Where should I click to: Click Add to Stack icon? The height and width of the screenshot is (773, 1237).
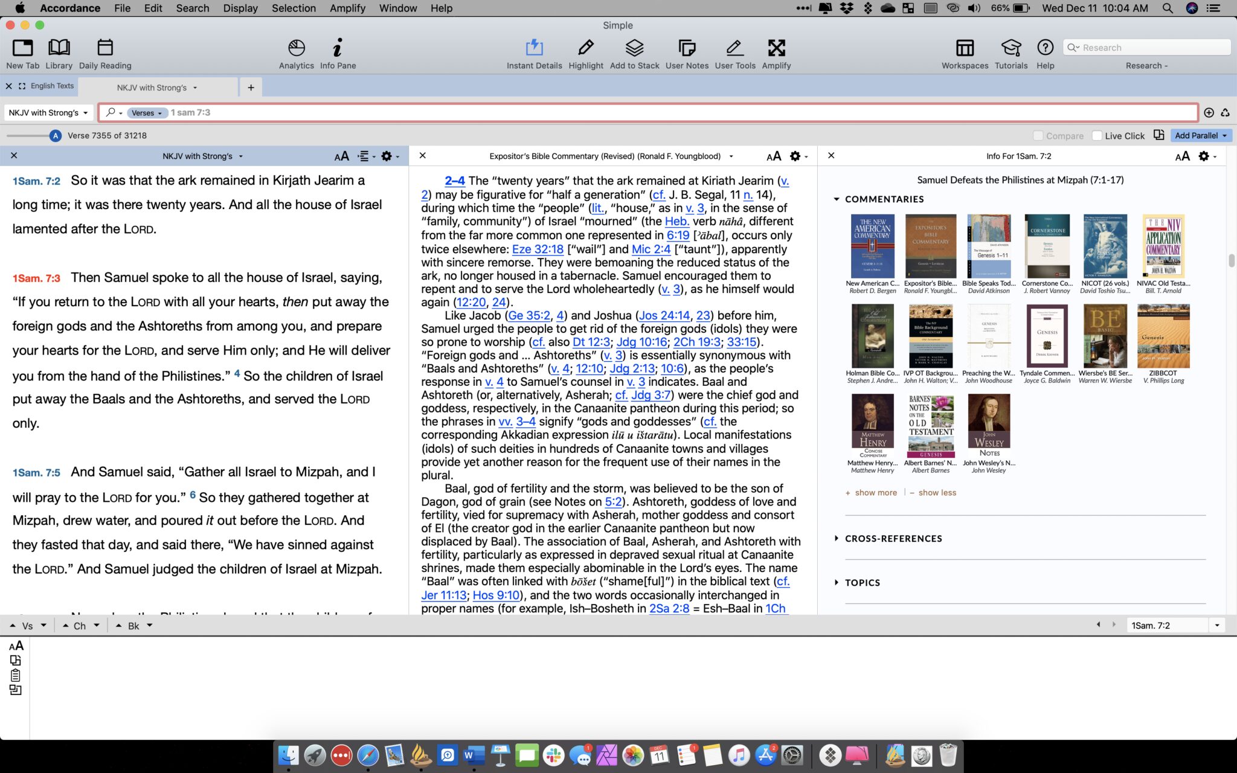coord(634,48)
